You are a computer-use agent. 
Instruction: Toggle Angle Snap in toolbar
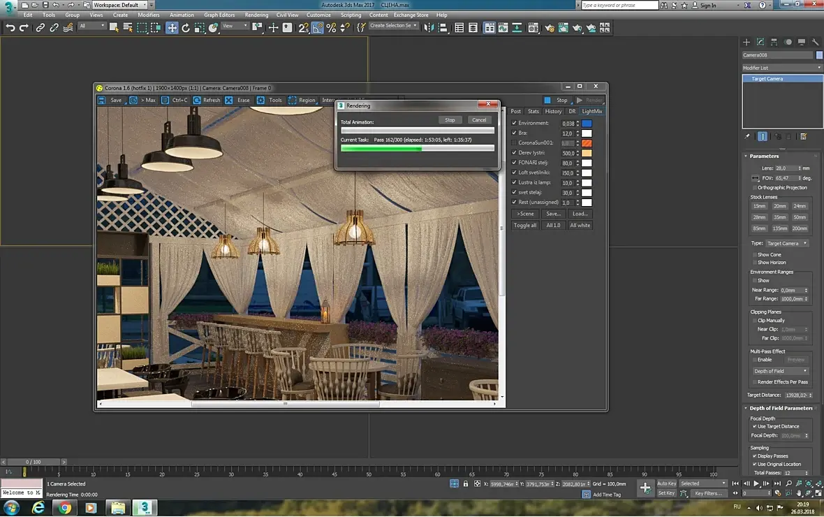318,28
